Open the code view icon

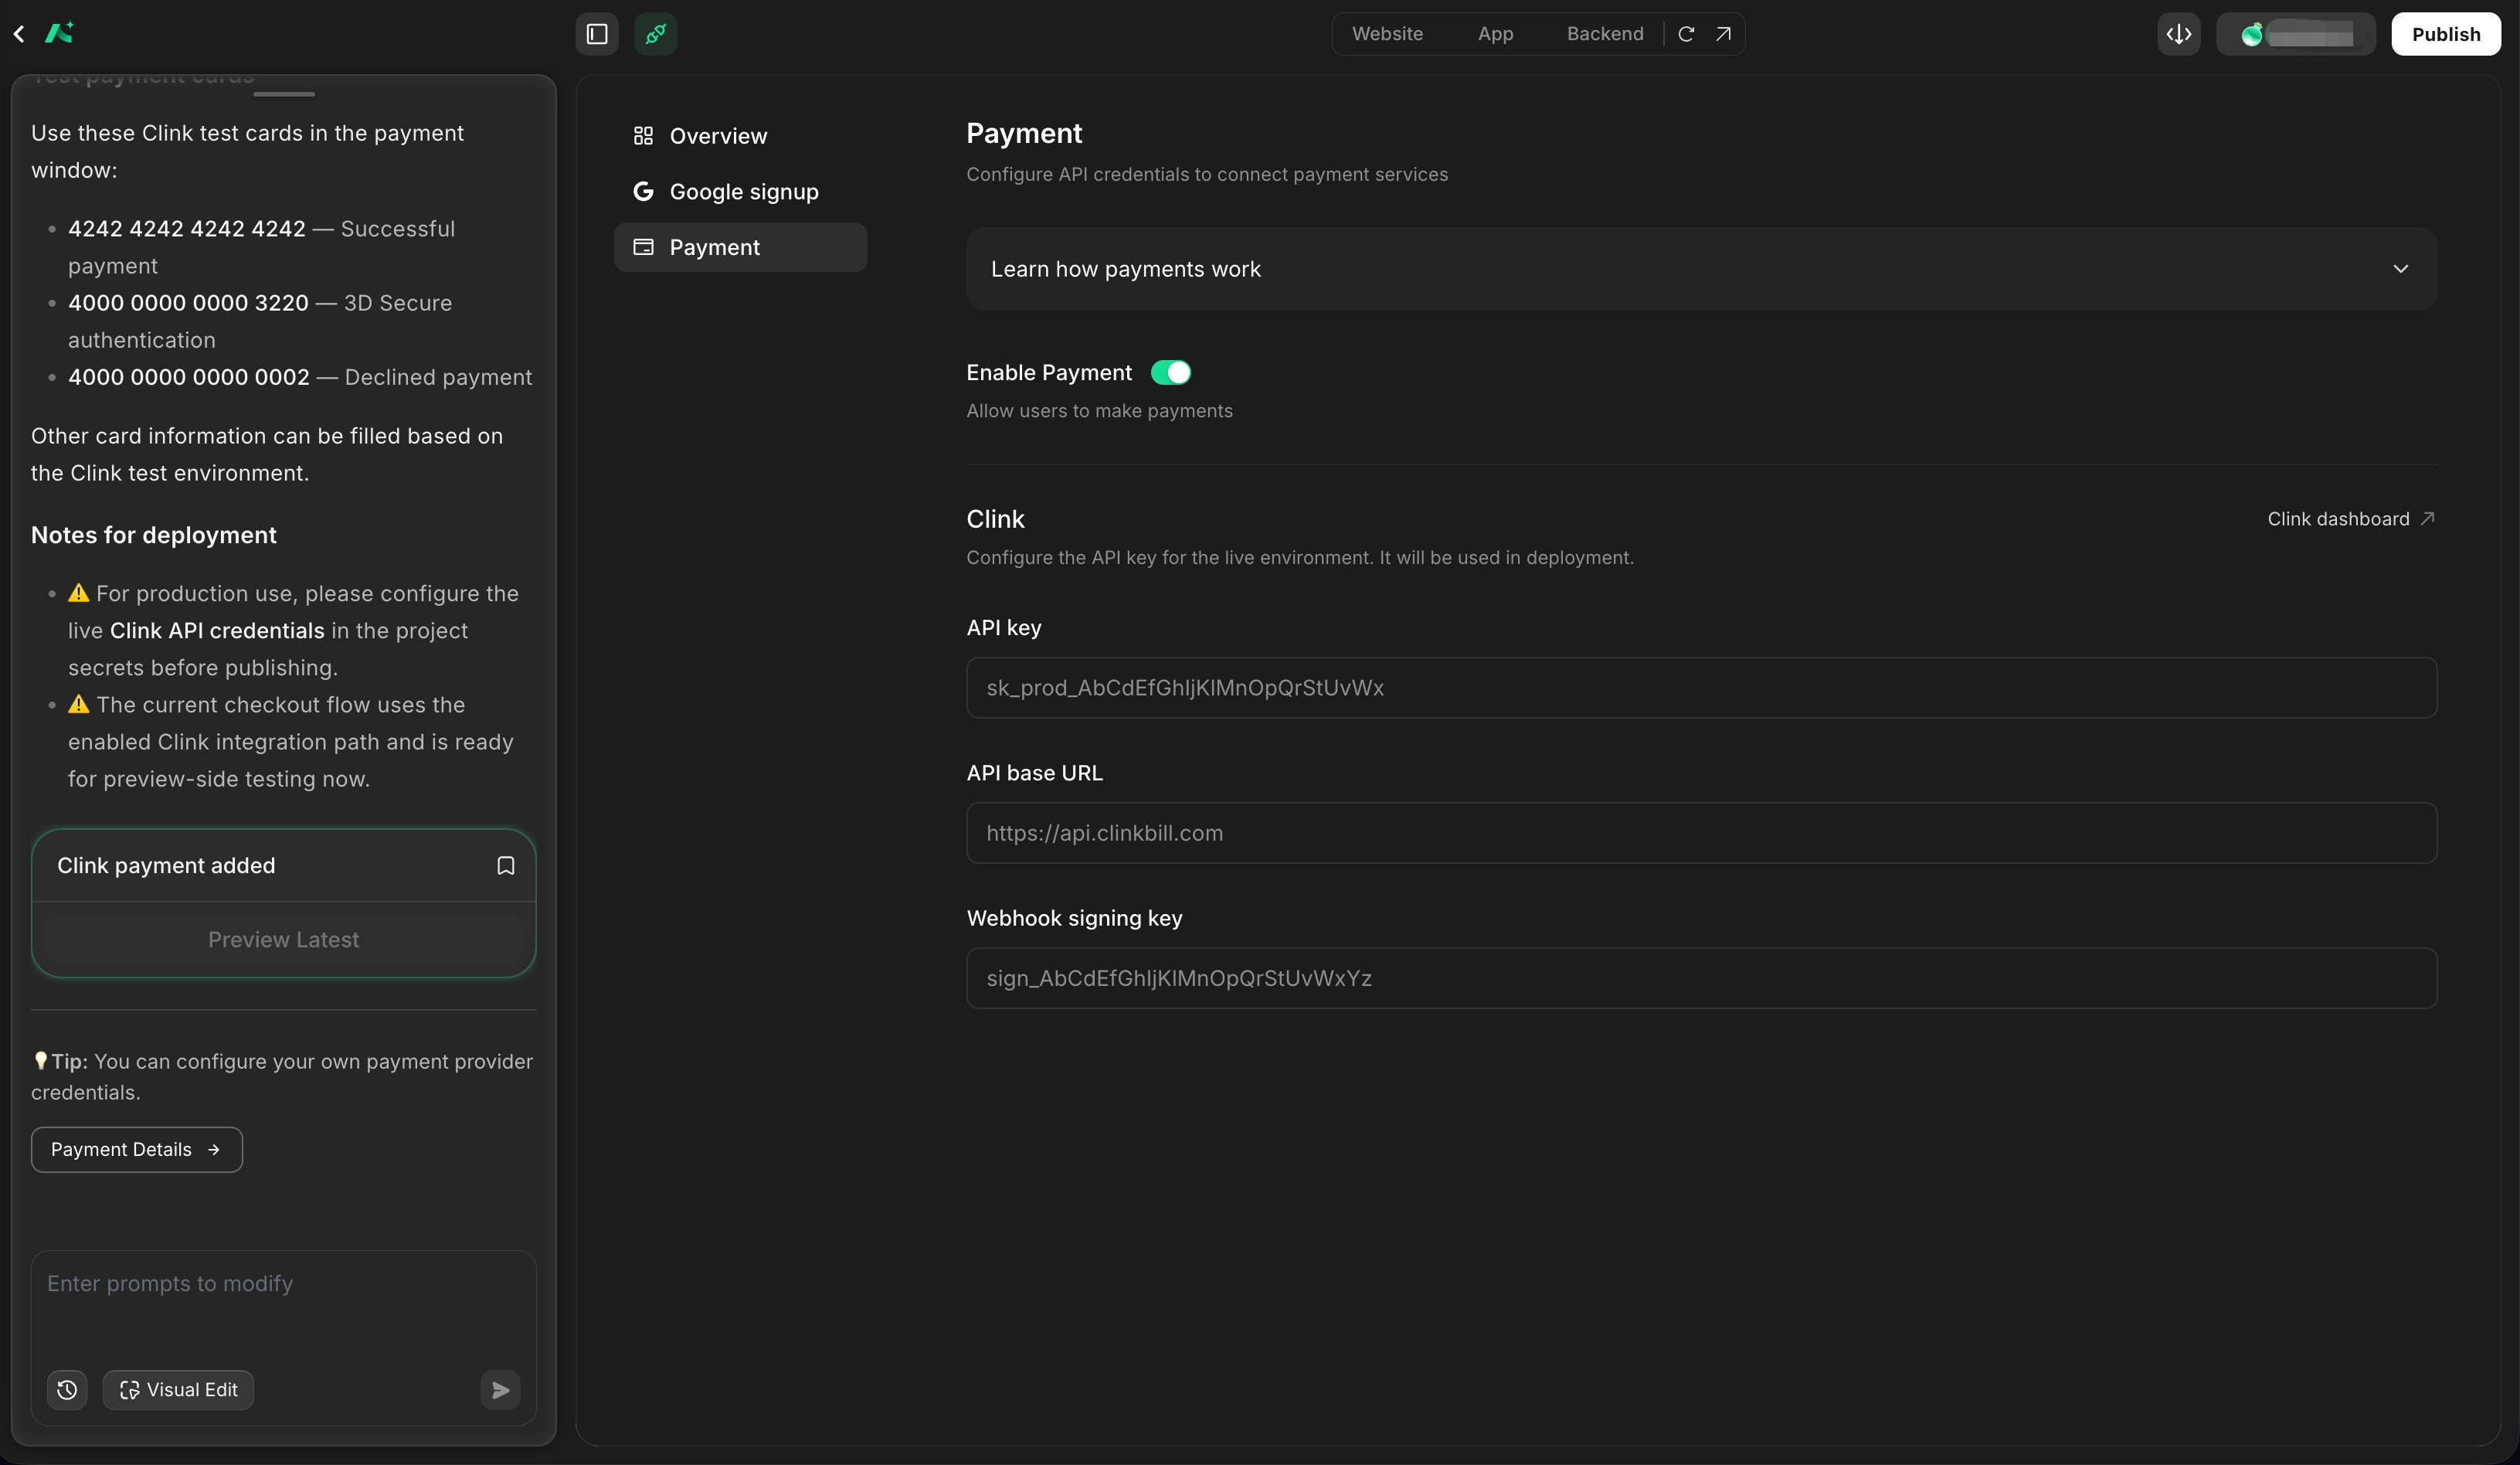click(x=2179, y=34)
